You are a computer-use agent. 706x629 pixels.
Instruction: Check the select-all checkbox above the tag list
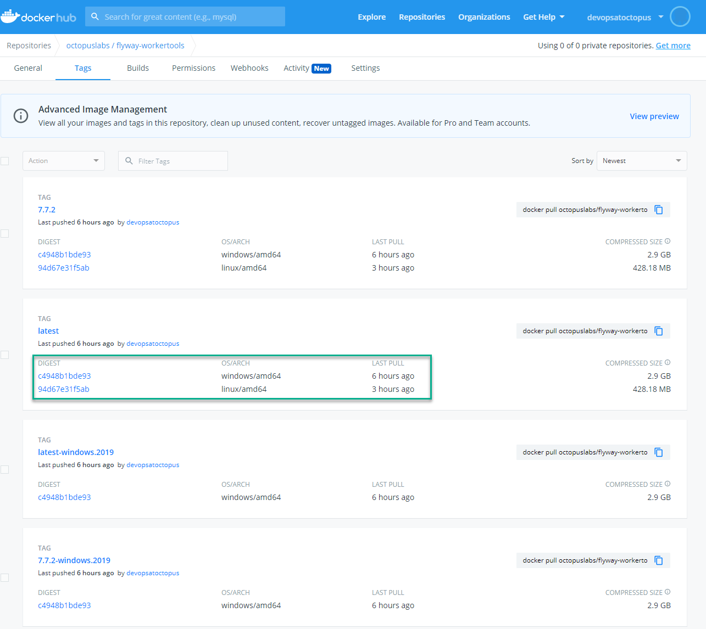point(5,161)
